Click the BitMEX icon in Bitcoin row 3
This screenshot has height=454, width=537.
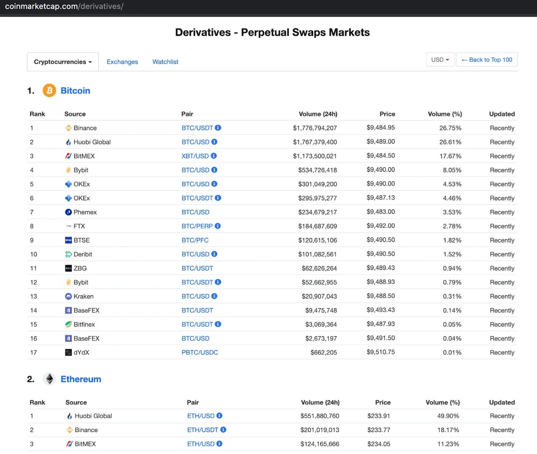(x=69, y=156)
